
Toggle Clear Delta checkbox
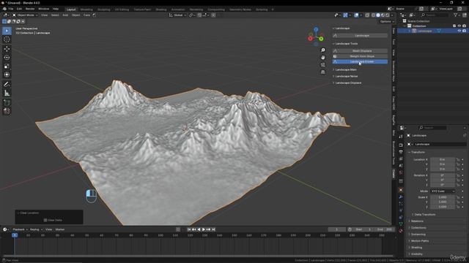(x=45, y=220)
